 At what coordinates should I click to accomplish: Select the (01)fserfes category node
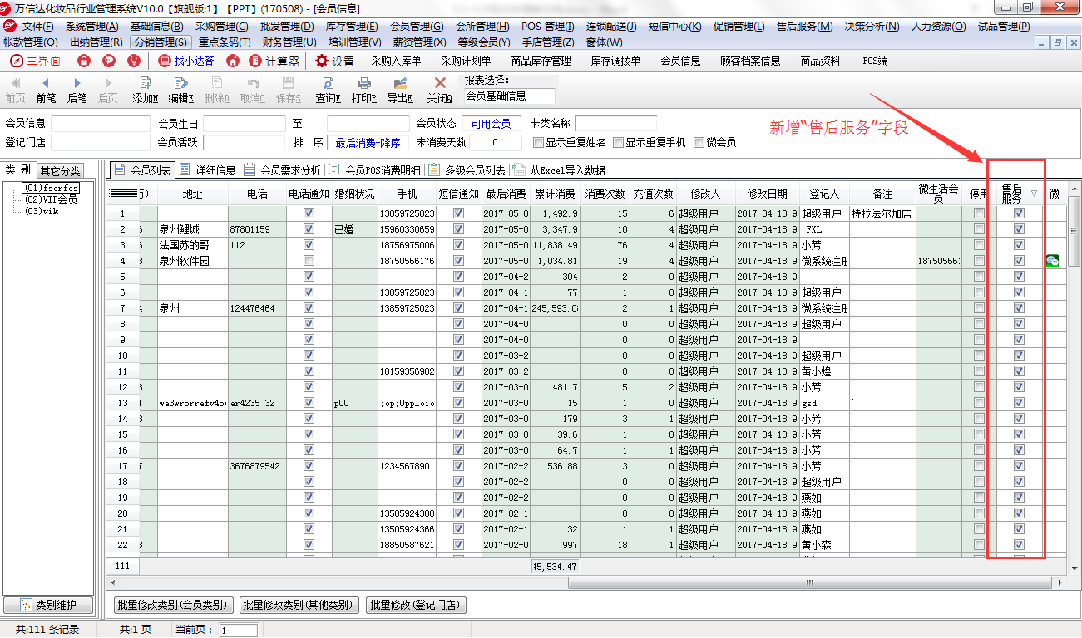51,188
